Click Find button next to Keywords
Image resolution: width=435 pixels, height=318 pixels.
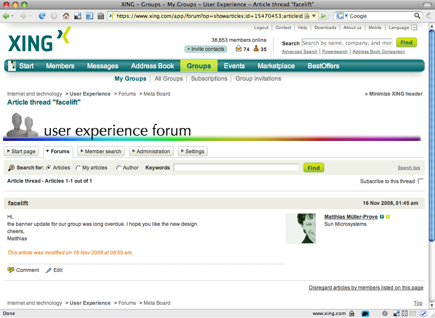(x=314, y=168)
